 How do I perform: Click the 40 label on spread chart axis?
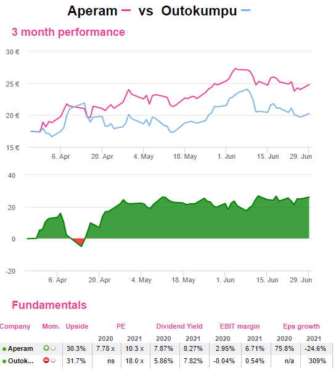pos(12,175)
